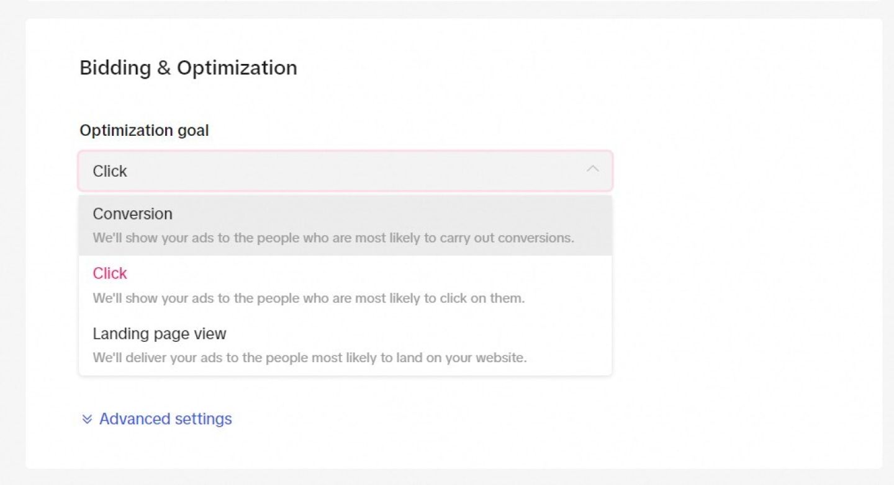Screen dimensions: 894x485
Task: Click the word "Bidding" in the section title
Action: coord(115,67)
